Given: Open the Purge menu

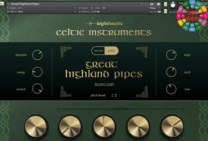Looking at the screenshot, I should click(155, 8).
